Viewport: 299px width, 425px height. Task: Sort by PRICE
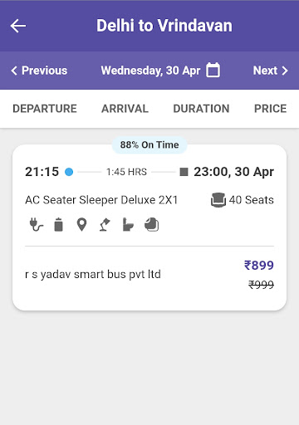pos(271,109)
